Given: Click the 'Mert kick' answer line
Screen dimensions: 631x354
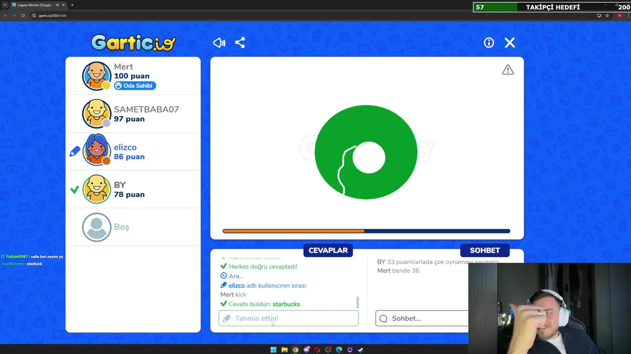Looking at the screenshot, I should (233, 295).
